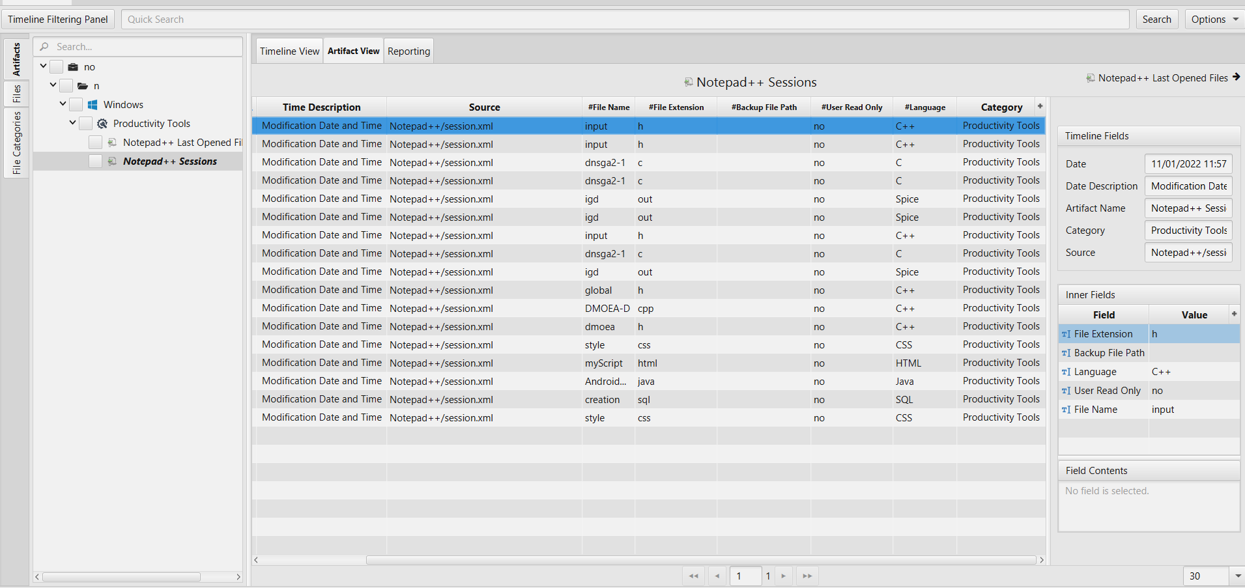1245x588 pixels.
Task: Click the Notepad++ Last Opened Files tree icon
Action: point(112,143)
